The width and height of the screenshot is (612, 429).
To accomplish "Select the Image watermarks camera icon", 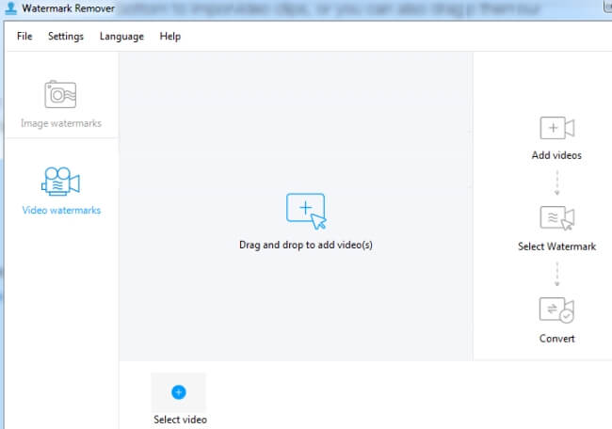I will (60, 94).
